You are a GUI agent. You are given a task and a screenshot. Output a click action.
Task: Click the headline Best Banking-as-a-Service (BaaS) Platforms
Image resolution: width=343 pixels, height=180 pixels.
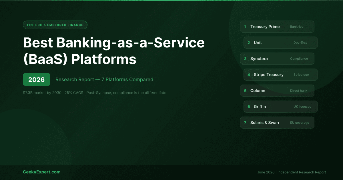point(114,51)
